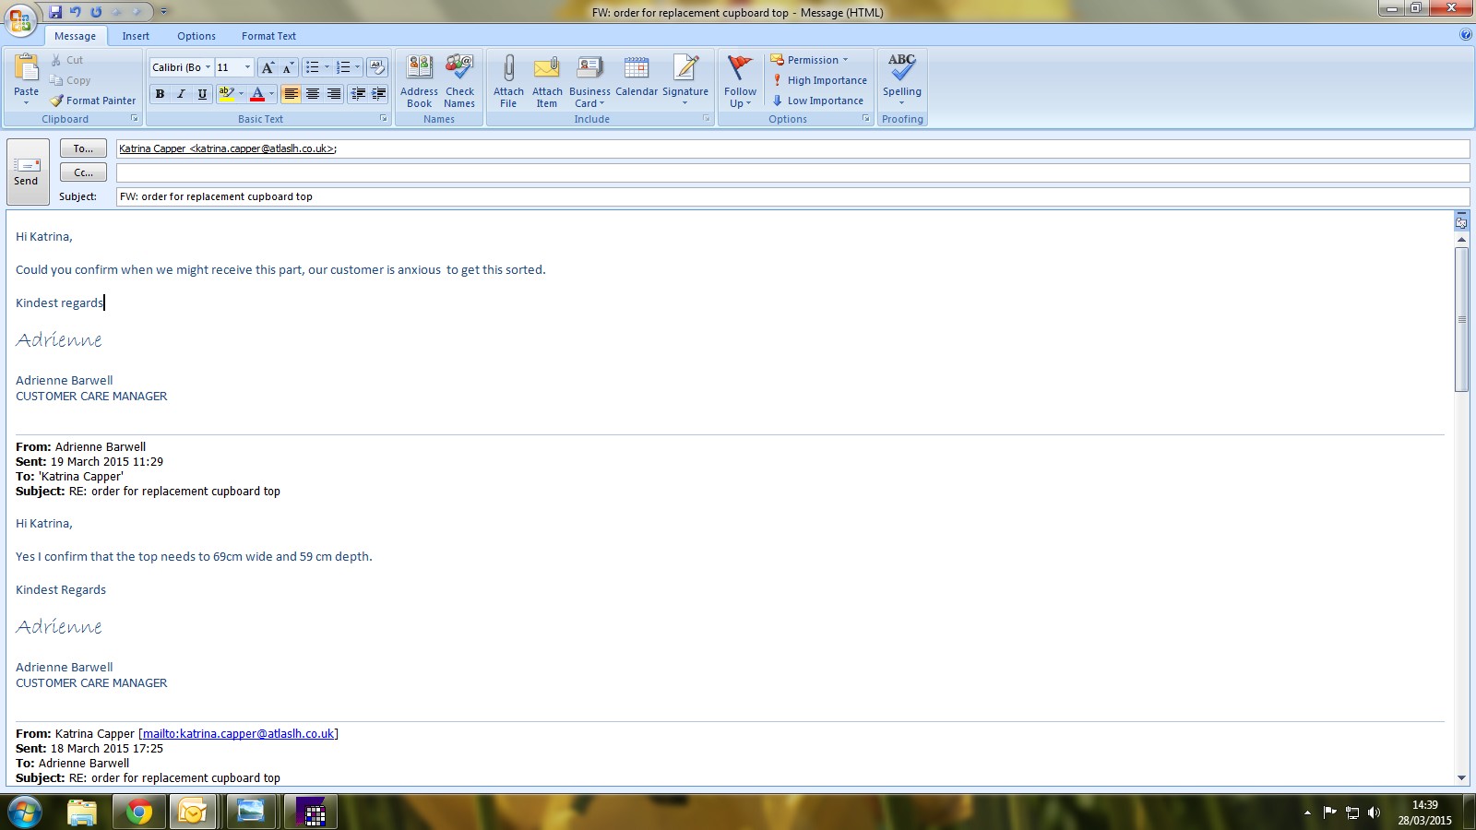Select the Message ribbon tab

(x=75, y=36)
